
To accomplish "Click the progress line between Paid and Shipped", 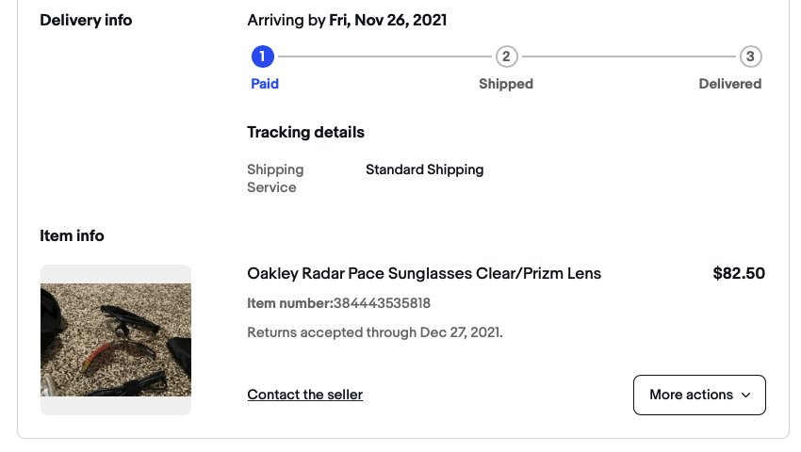I will click(x=384, y=56).
